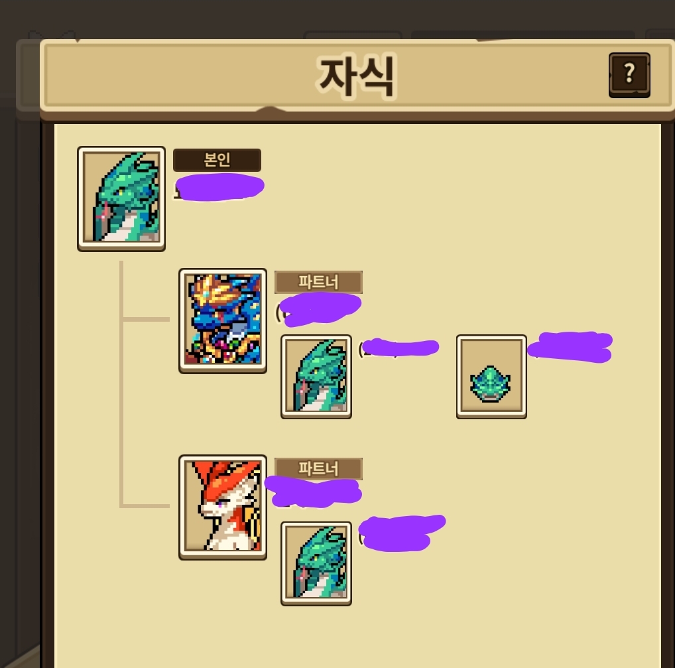Image resolution: width=675 pixels, height=668 pixels.
Task: Click the 파트너 label beside the fox
Action: pos(318,468)
